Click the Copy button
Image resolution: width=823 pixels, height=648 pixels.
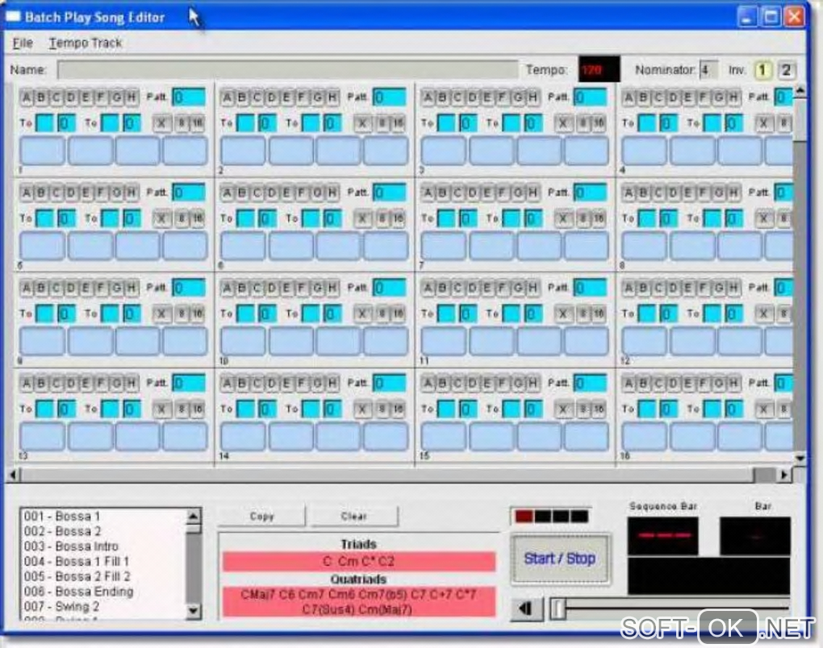[261, 517]
